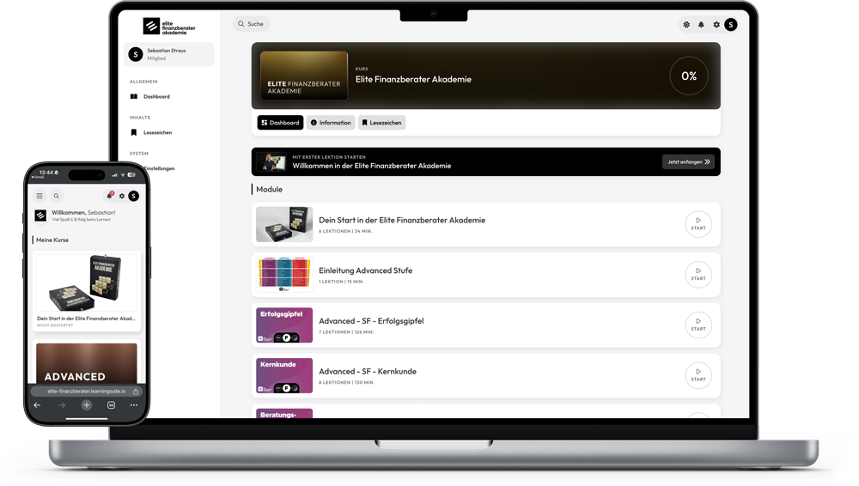Click the Elite Finanzberater Akademie logo in laptop sidebar

tap(168, 27)
